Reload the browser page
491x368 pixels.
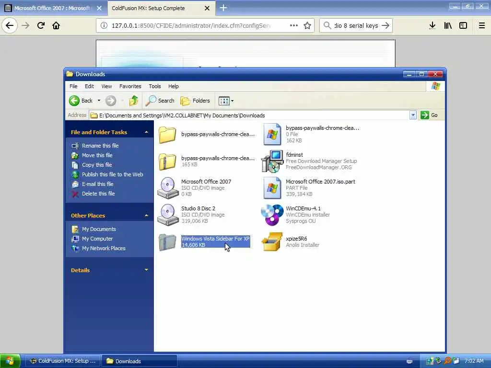(x=41, y=25)
